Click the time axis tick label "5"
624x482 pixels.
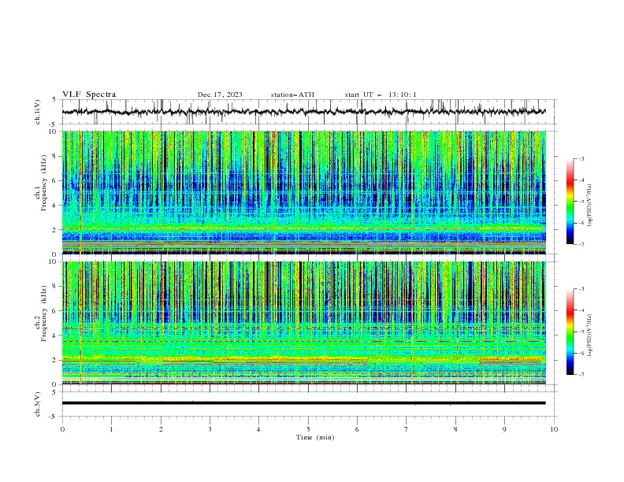coord(308,429)
